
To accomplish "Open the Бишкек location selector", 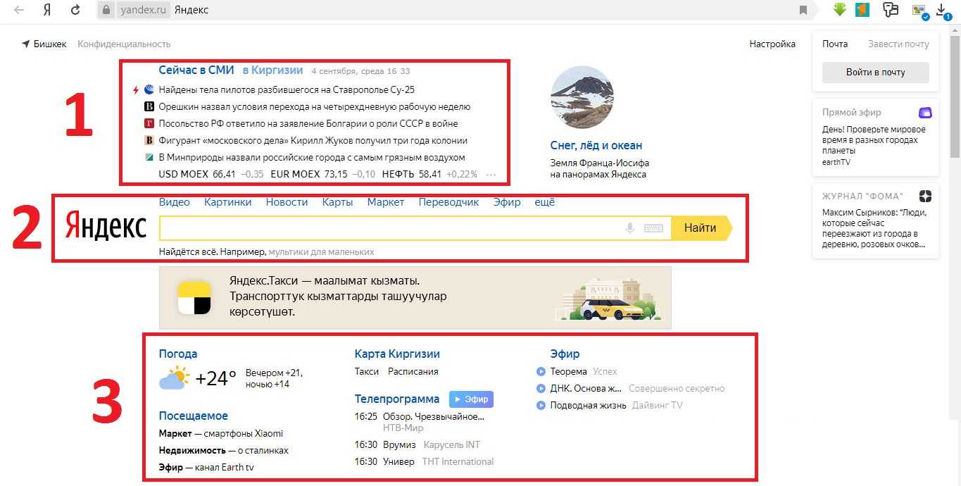I will 44,44.
